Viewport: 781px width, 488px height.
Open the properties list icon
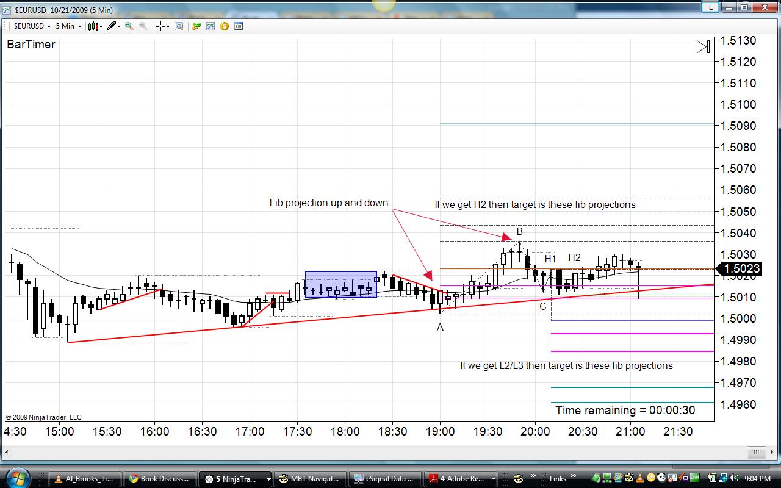[x=239, y=26]
